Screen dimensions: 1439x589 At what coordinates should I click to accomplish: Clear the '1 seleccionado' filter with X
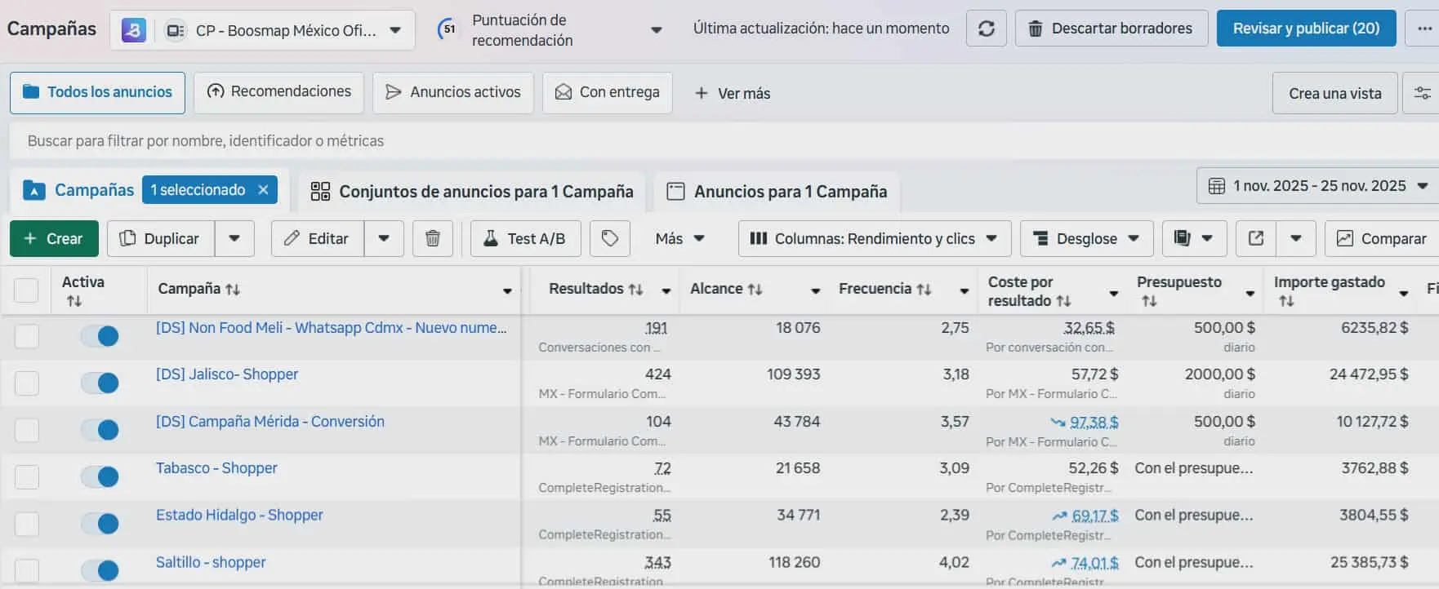click(x=263, y=190)
